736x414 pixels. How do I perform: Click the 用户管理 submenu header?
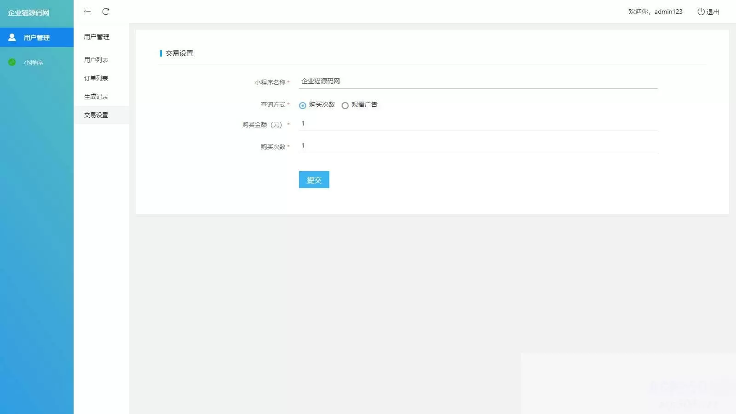tap(97, 37)
